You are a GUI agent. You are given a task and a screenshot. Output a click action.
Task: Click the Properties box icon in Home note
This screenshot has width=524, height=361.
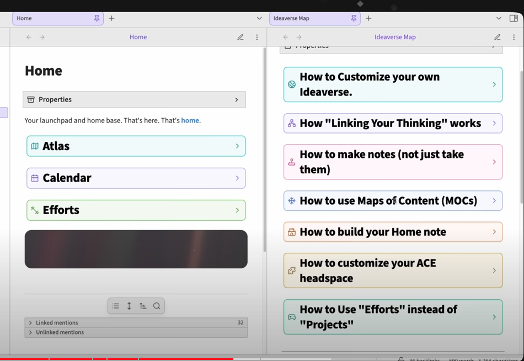pos(31,100)
